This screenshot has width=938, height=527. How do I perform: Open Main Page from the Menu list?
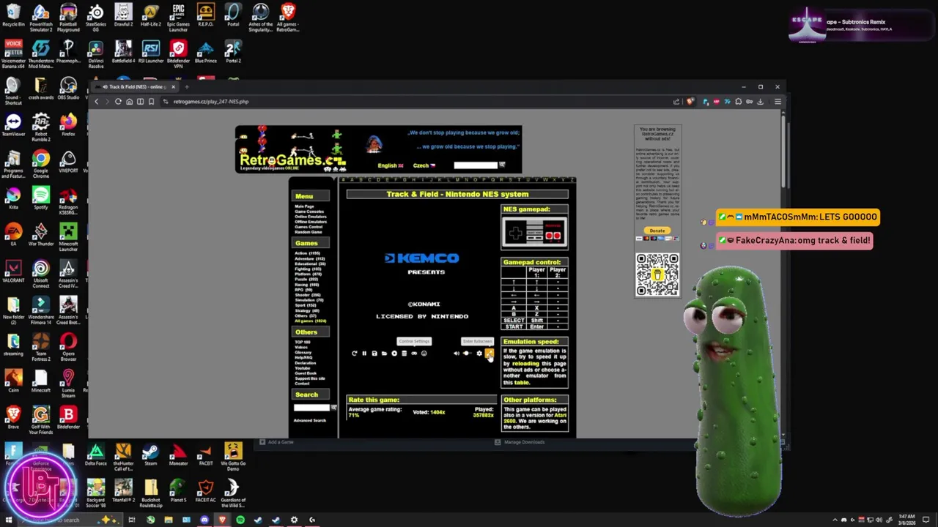pyautogui.click(x=304, y=206)
